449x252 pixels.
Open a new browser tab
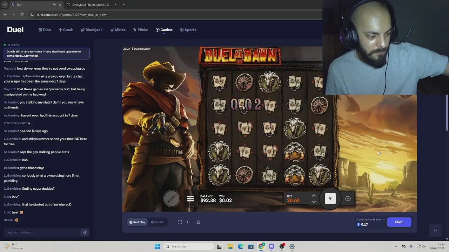[124, 5]
